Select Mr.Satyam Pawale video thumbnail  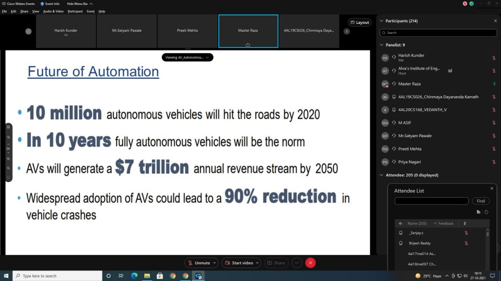(x=127, y=31)
